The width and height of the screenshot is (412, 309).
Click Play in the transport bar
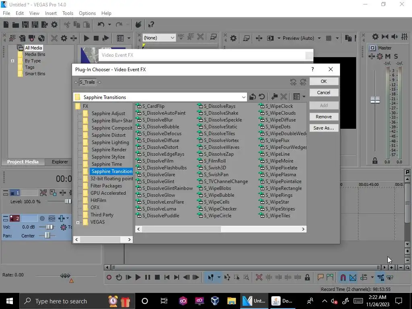tap(138, 277)
